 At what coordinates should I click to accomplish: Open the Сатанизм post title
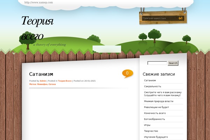[x=41, y=74]
